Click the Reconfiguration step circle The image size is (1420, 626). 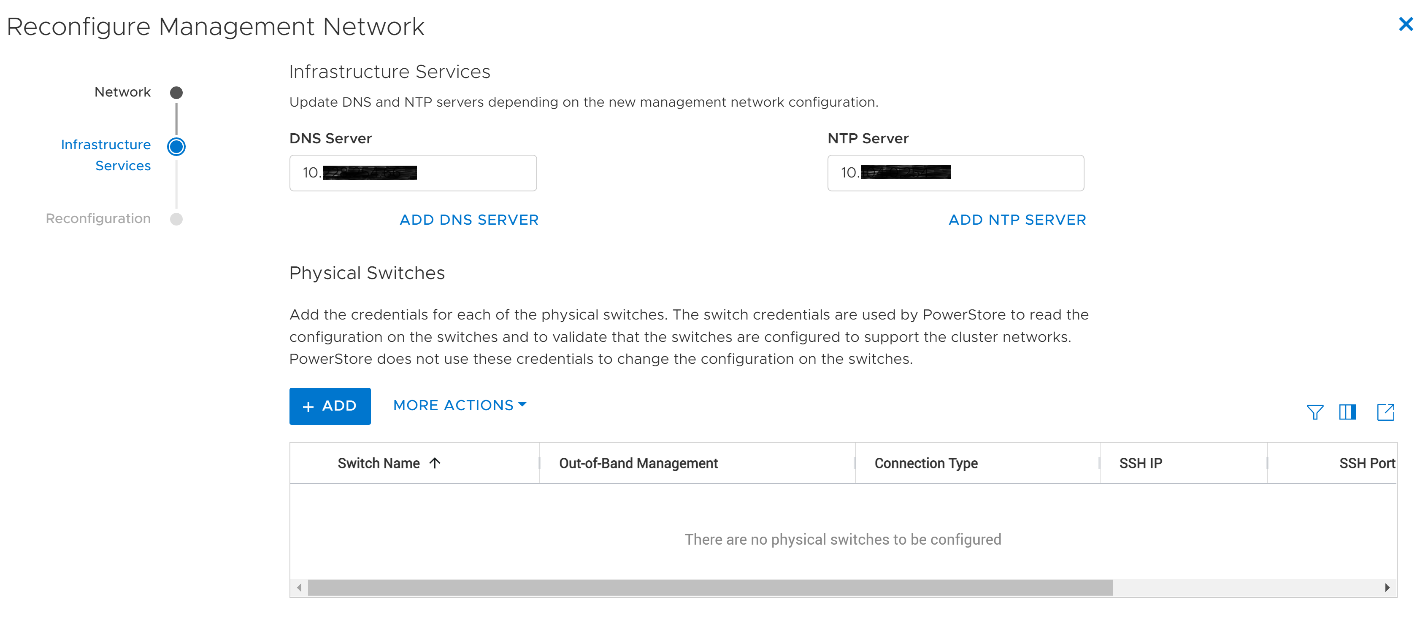(176, 219)
